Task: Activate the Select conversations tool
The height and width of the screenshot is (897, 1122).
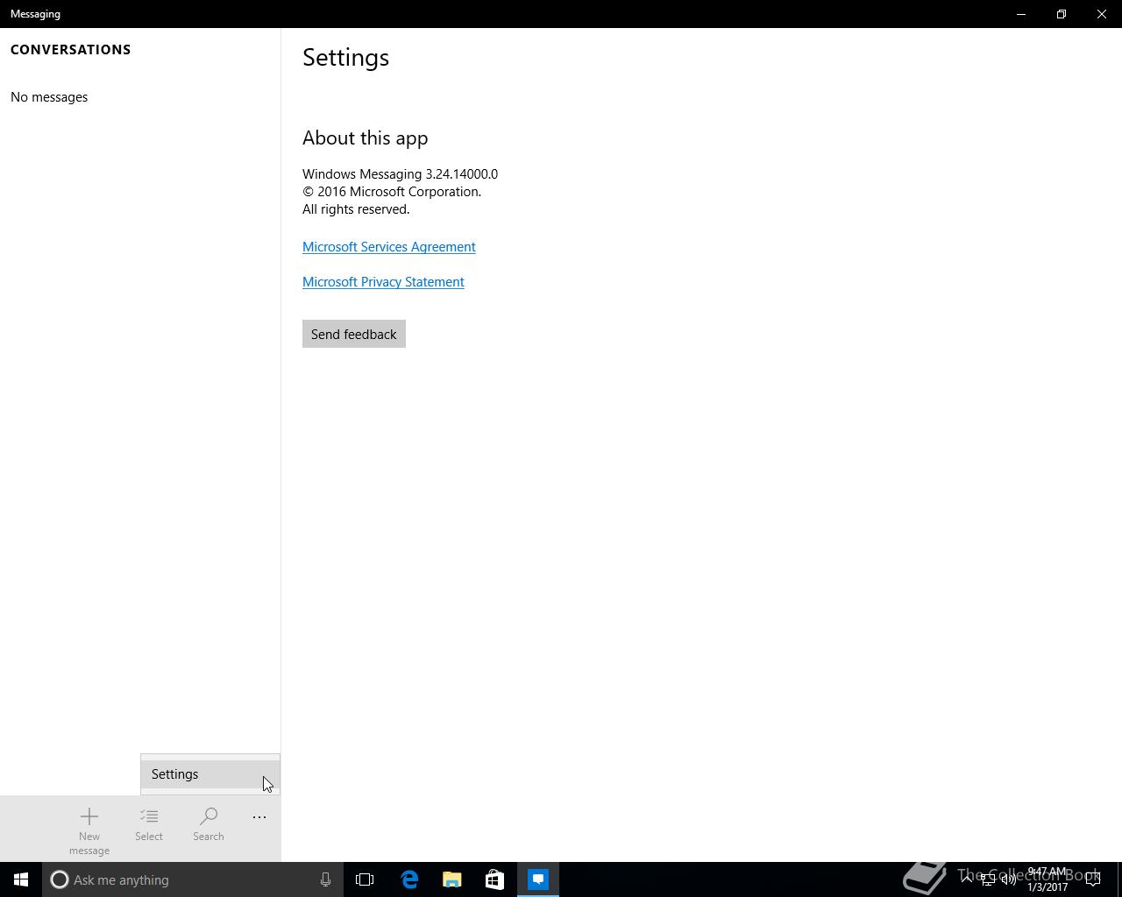Action: pyautogui.click(x=149, y=825)
